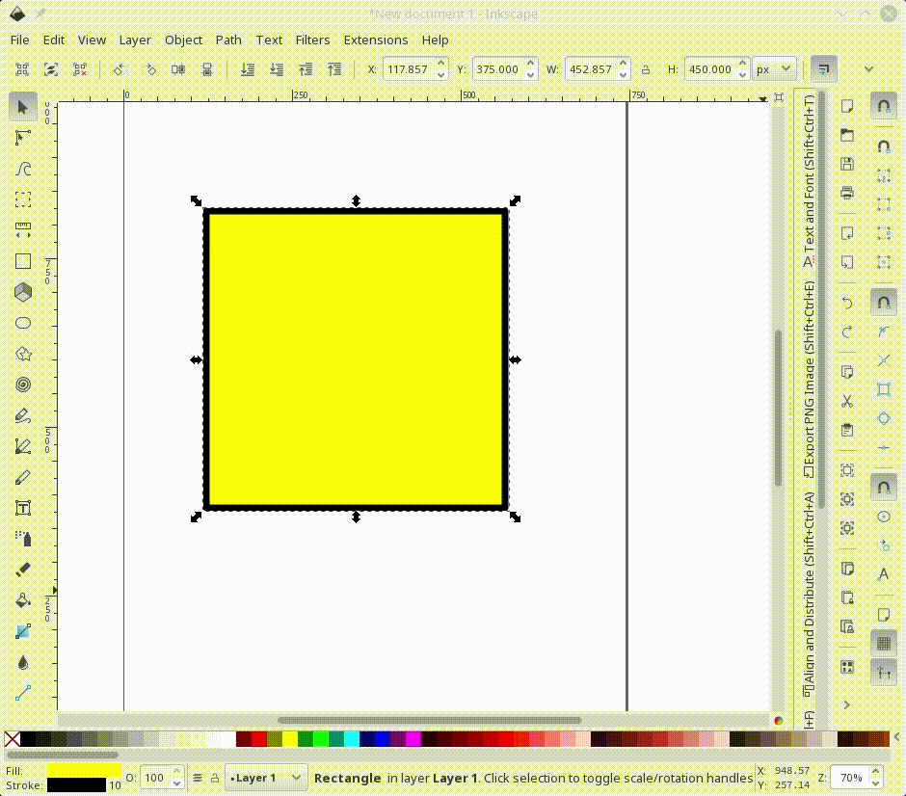
Task: Toggle snap nodes and paths button
Action: 884,302
